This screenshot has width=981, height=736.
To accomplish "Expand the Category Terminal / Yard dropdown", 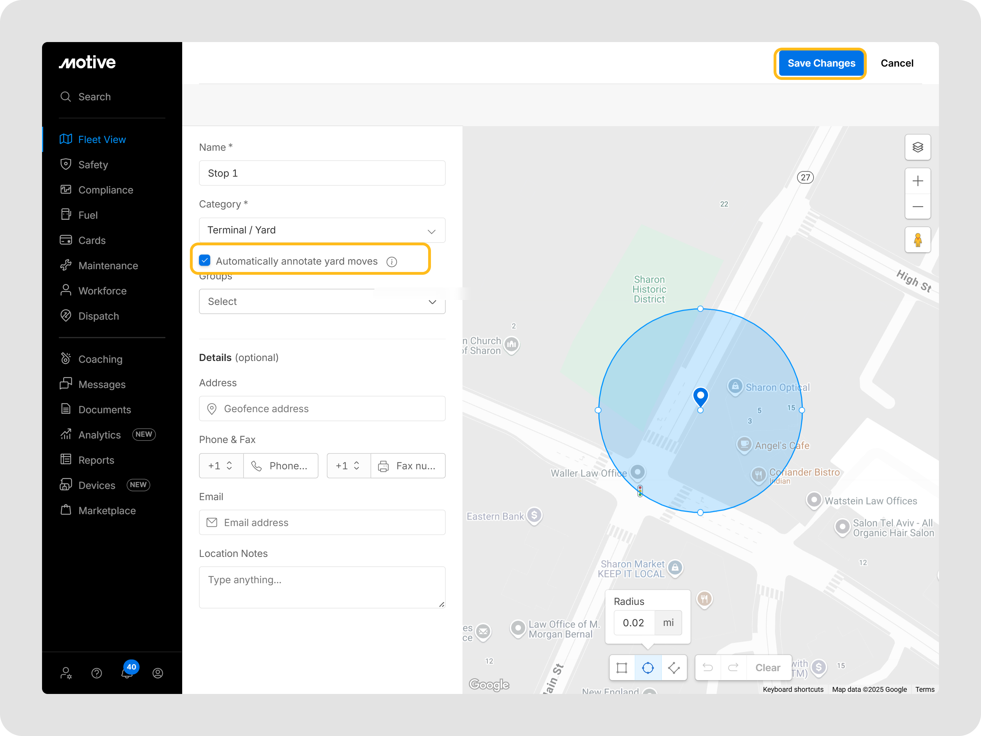I will coord(322,230).
